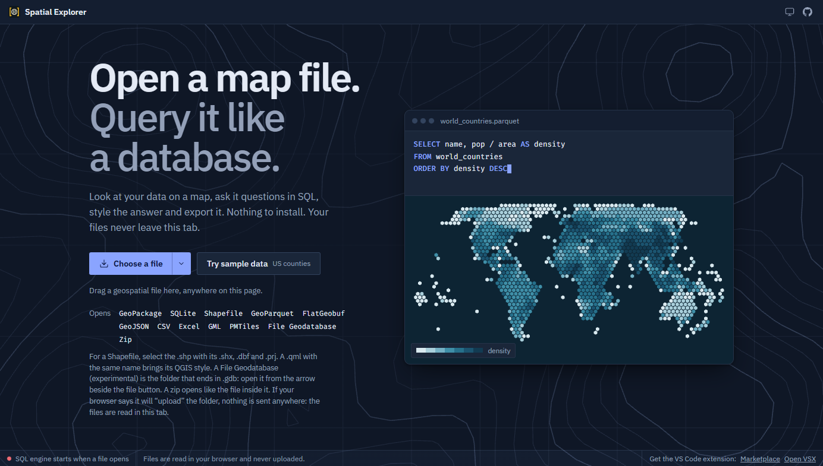The height and width of the screenshot is (466, 823).
Task: Click the 'Get the VS Code extension:' text
Action: pos(693,459)
